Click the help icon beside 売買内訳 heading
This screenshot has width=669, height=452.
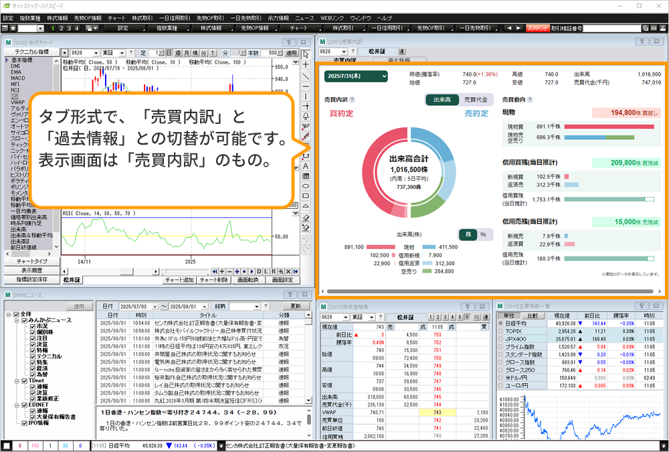click(x=352, y=100)
